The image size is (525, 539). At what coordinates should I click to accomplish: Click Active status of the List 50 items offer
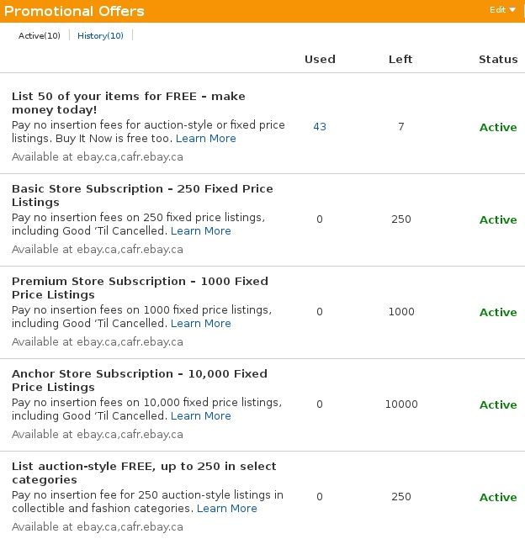pos(498,128)
